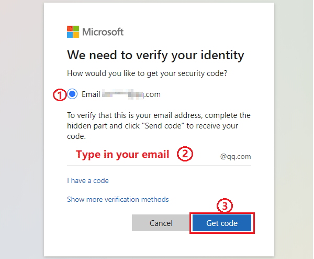Viewport: 314px width, 259px height.
Task: Click the blurred email address text
Action: 131,94
